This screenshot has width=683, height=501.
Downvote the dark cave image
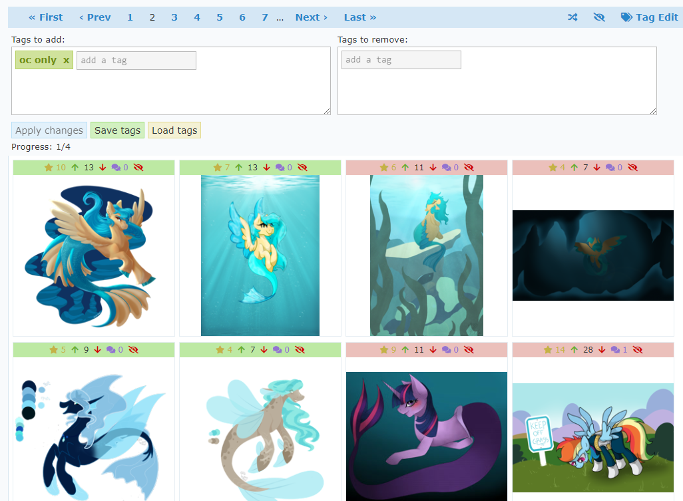(x=596, y=168)
